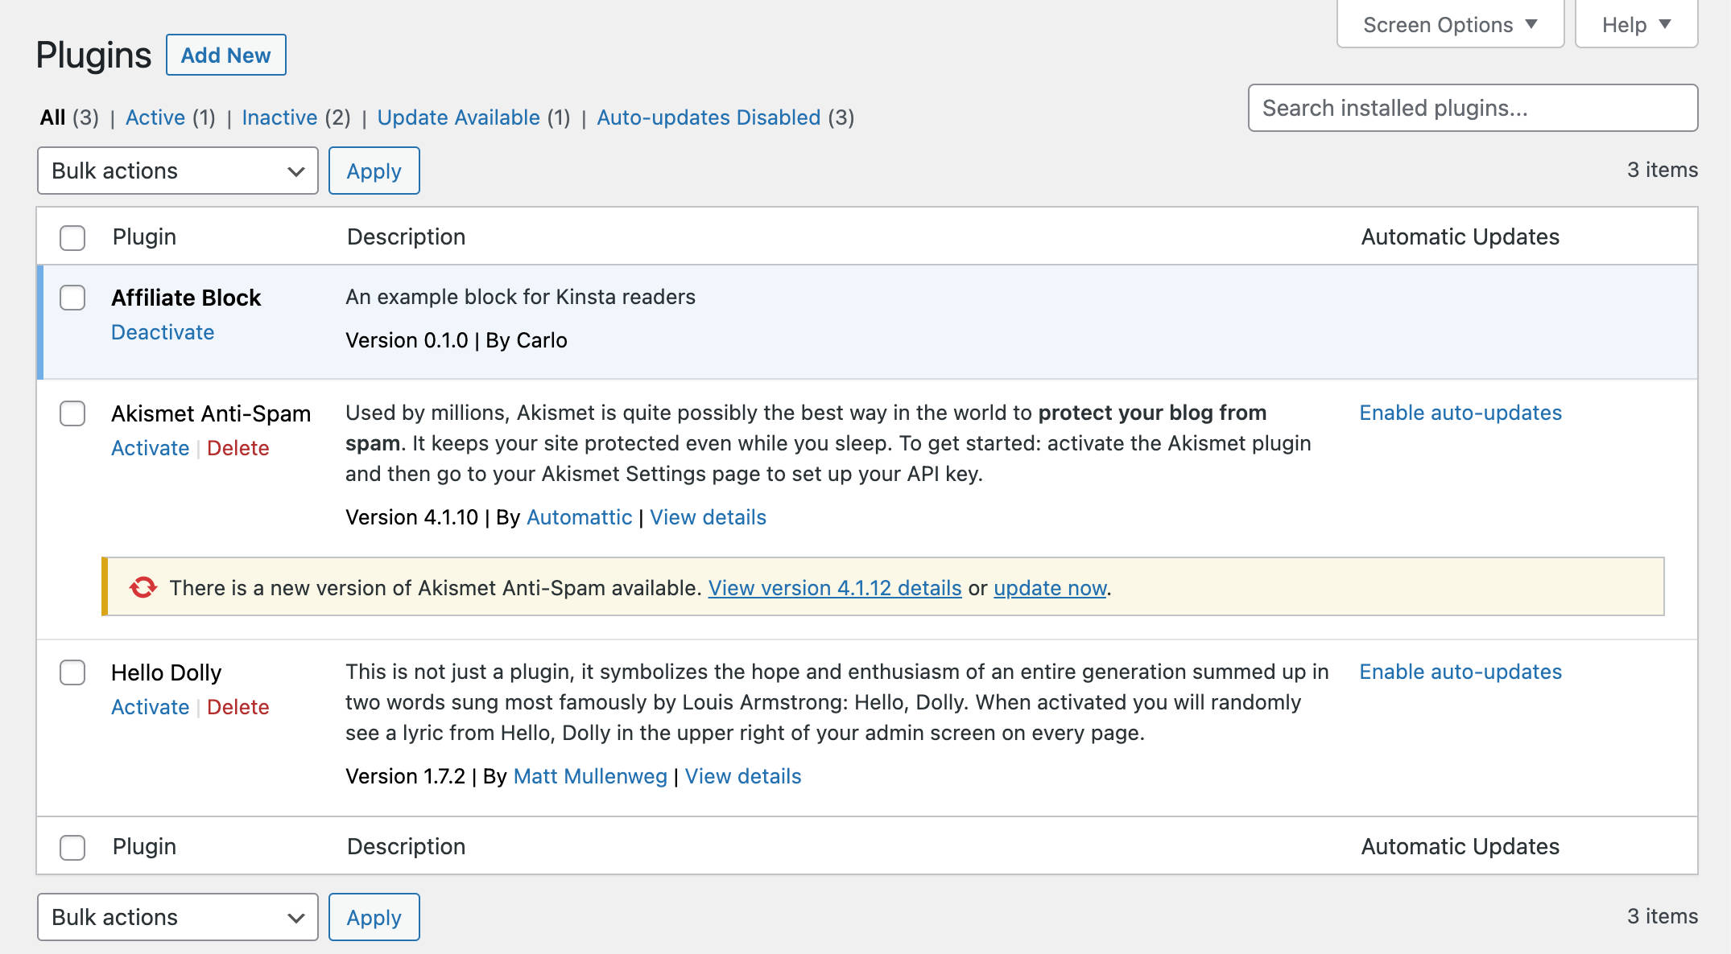Click update now for Akismet
1731x954 pixels.
pos(1050,588)
